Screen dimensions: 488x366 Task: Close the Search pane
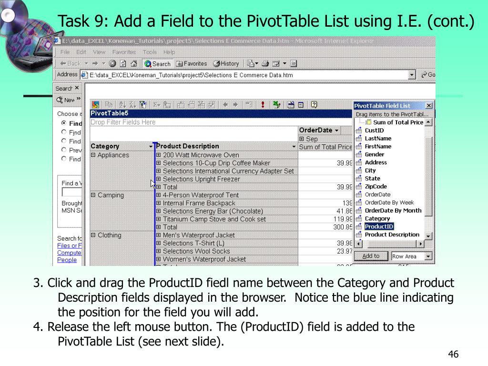(x=77, y=88)
